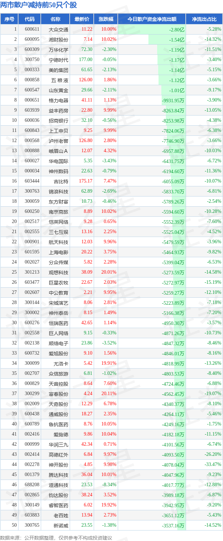The image size is (223, 541).
Task: Select stock name 老百姓
Action: (x=61, y=515)
